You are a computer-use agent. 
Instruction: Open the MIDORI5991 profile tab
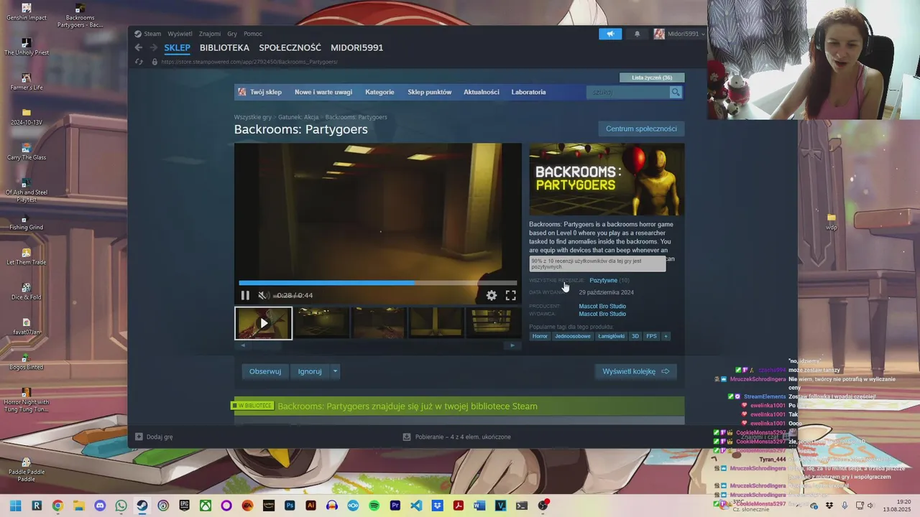[356, 47]
